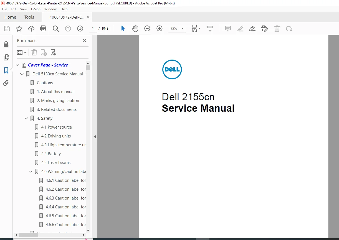Switch to the Tools tab
This screenshot has width=339, height=240.
(29, 17)
